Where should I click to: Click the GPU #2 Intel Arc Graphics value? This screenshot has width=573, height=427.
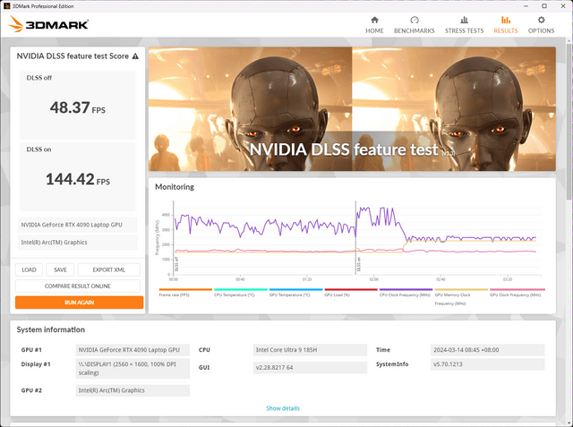133,390
